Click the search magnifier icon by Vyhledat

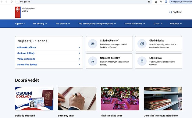point(171,12)
